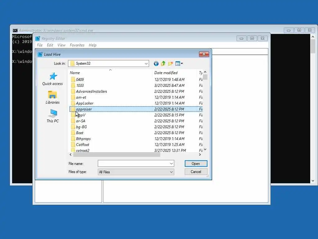Select the AppLocker folder name
The width and height of the screenshot is (318, 239).
[x=85, y=103]
